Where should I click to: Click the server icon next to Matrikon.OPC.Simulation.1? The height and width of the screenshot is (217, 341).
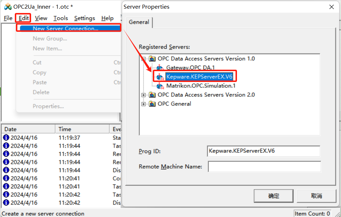(160, 86)
